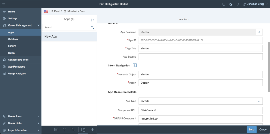Image resolution: width=270 pixels, height=134 pixels.
Task: Click Intent Navigation info icon
Action: [135, 65]
